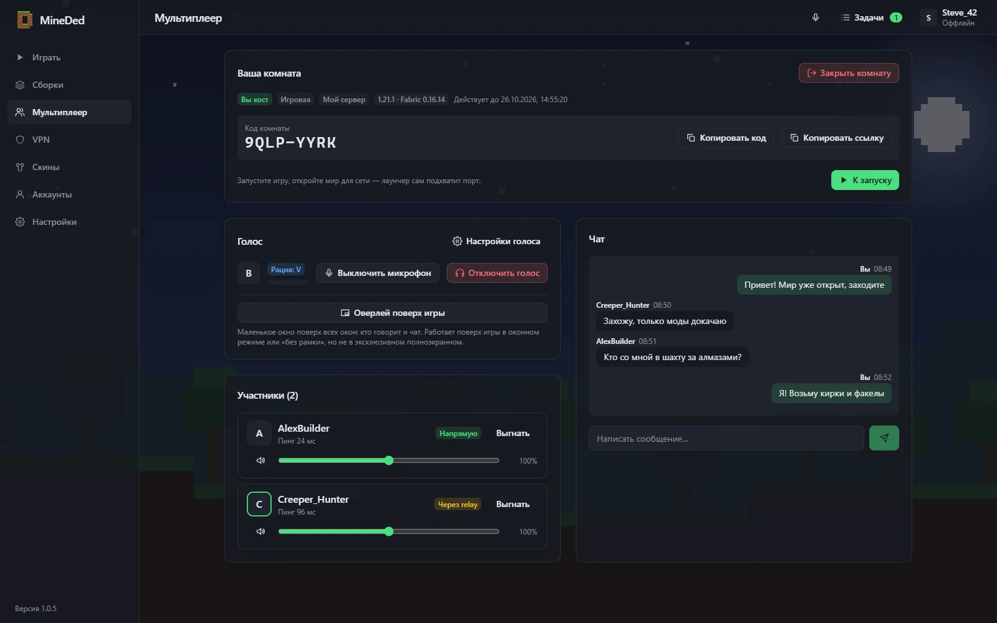
Task: Adjust Creeper_Hunter's volume slider
Action: [x=389, y=531]
